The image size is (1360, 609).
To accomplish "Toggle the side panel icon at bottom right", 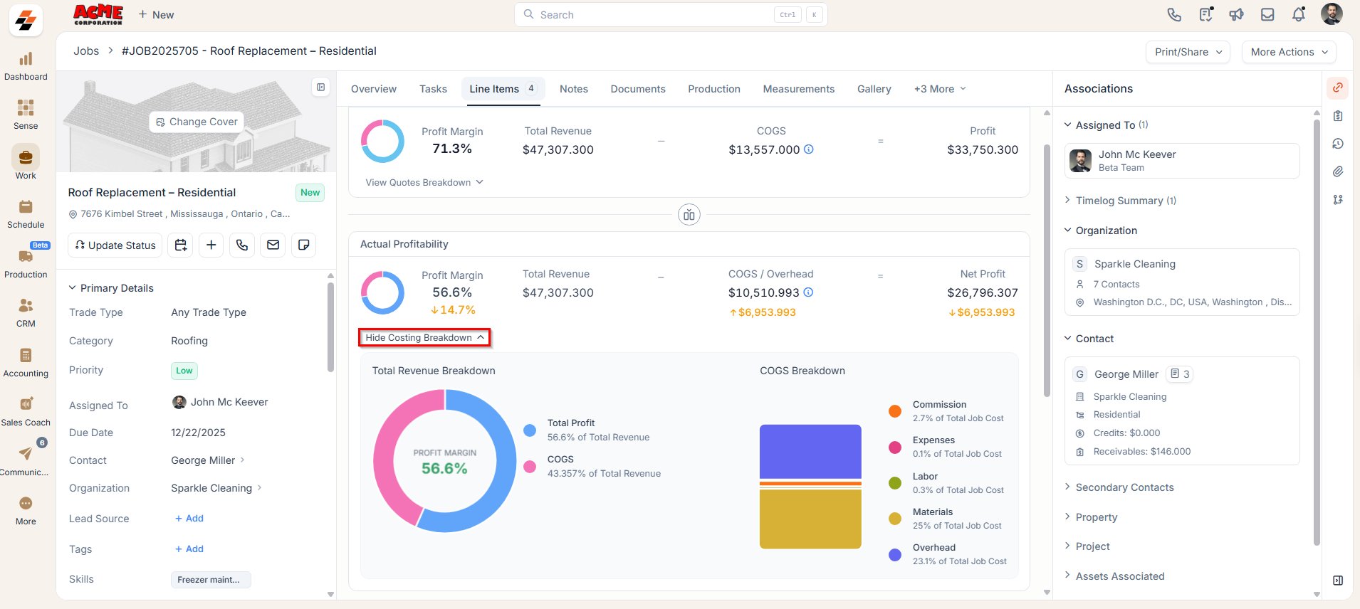I will pos(1338,581).
